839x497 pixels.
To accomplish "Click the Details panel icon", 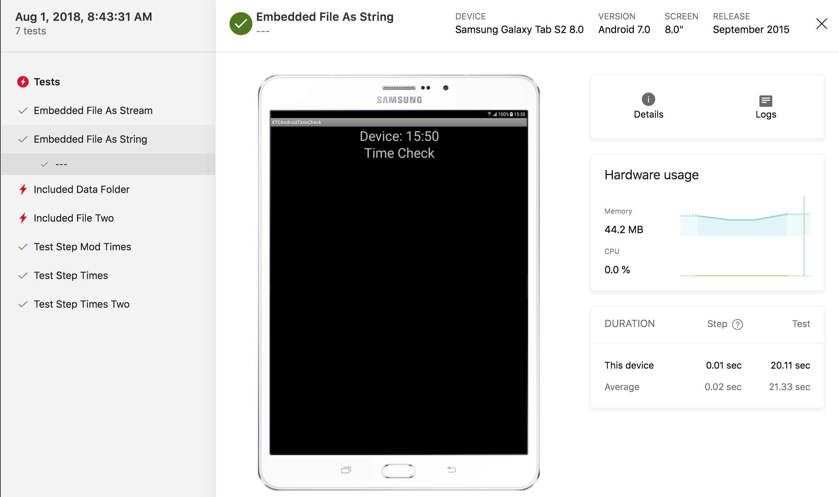I will click(648, 99).
